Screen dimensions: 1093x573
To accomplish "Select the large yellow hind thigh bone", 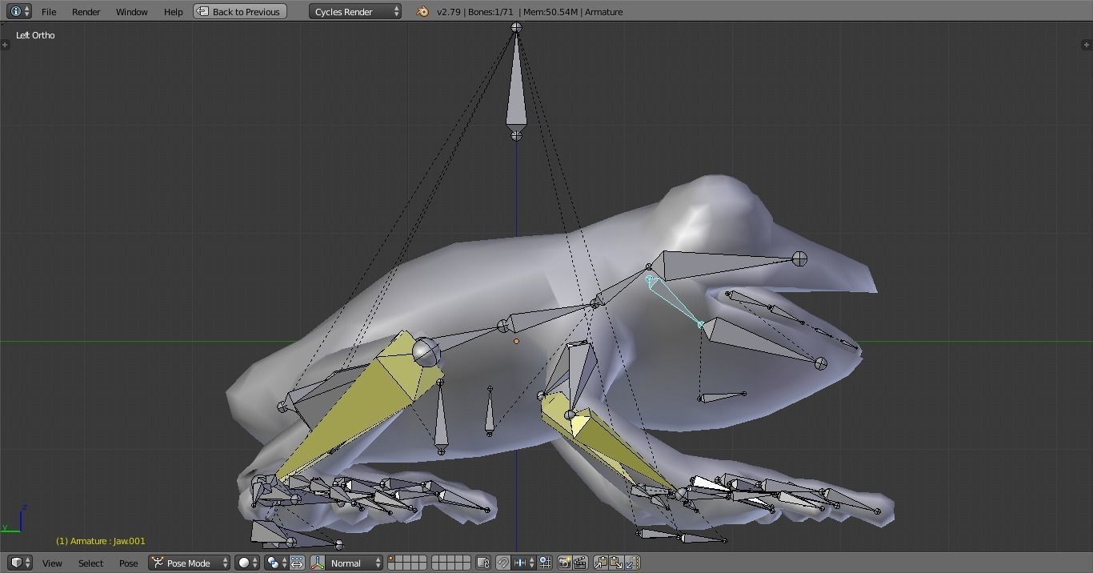I will [362, 404].
